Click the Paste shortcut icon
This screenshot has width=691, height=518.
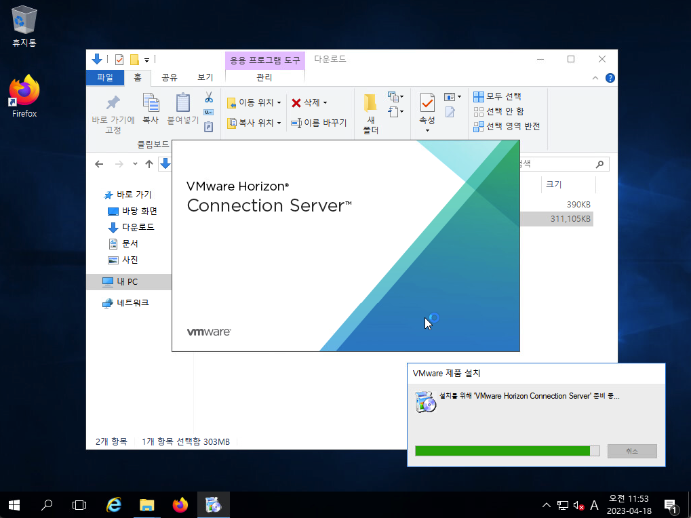[209, 127]
